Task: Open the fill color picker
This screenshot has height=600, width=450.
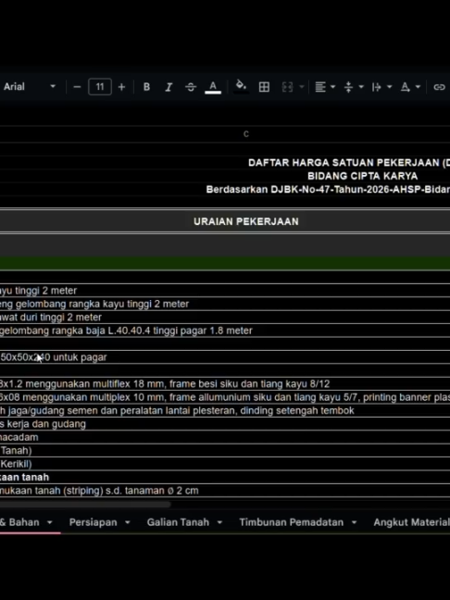Action: click(241, 87)
